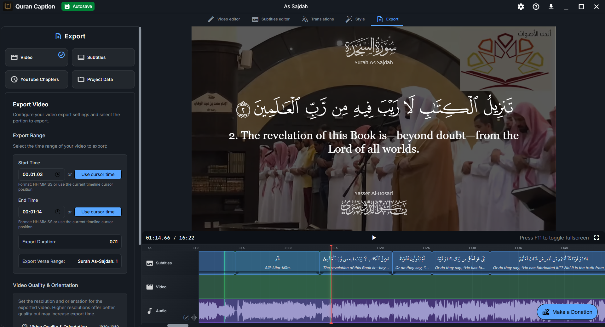Click the translate icon beside Translations
This screenshot has width=605, height=327.
[305, 19]
